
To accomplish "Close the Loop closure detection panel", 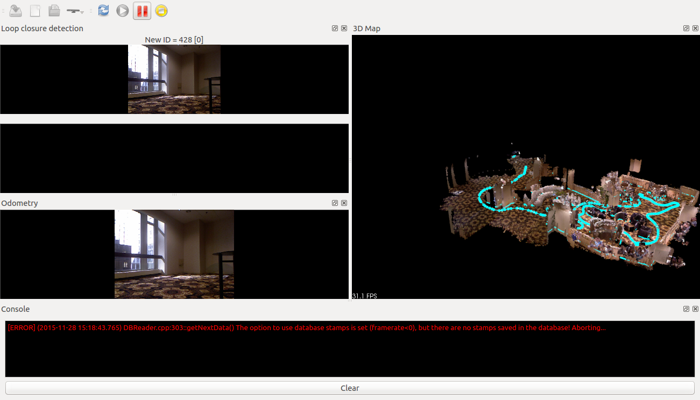I will pos(344,28).
